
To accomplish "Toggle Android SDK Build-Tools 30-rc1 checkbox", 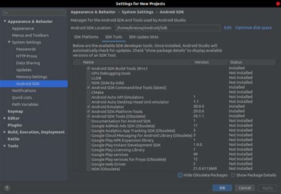I will point(88,68).
